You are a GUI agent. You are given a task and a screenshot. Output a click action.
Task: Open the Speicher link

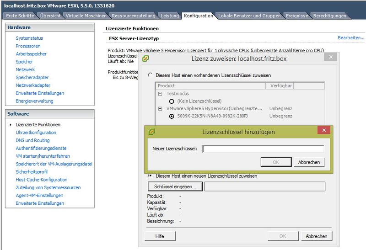pos(24,62)
